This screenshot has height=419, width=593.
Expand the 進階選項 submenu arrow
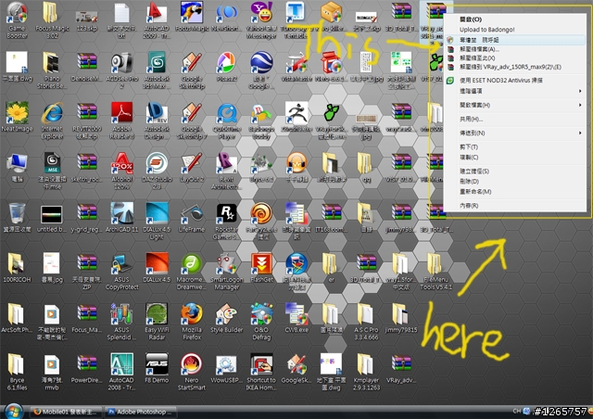(580, 91)
